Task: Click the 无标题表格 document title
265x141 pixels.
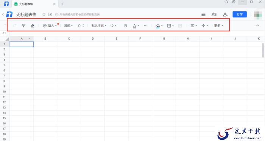Action: (26, 14)
